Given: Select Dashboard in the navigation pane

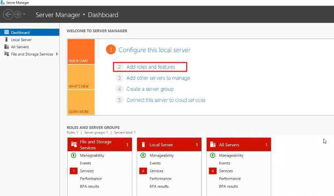Looking at the screenshot, I should click(x=30, y=32).
